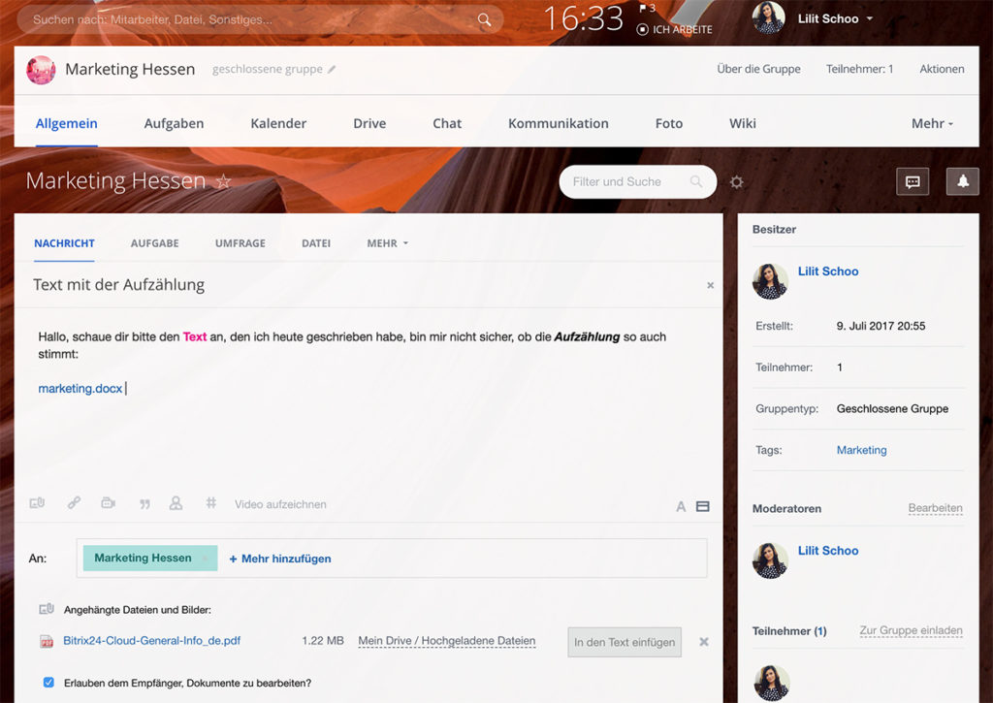Open filter settings gear icon
Viewport: 993px width, 703px height.
pyautogui.click(x=736, y=182)
